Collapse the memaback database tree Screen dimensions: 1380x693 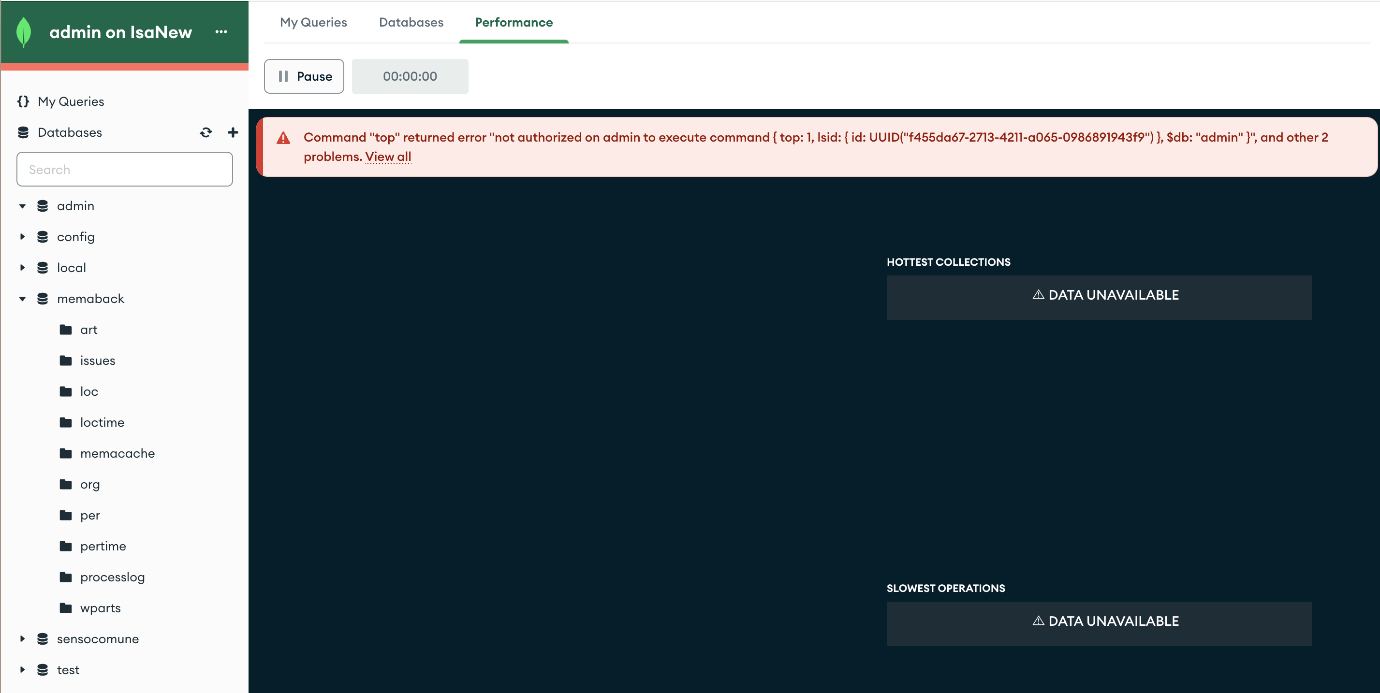(23, 299)
